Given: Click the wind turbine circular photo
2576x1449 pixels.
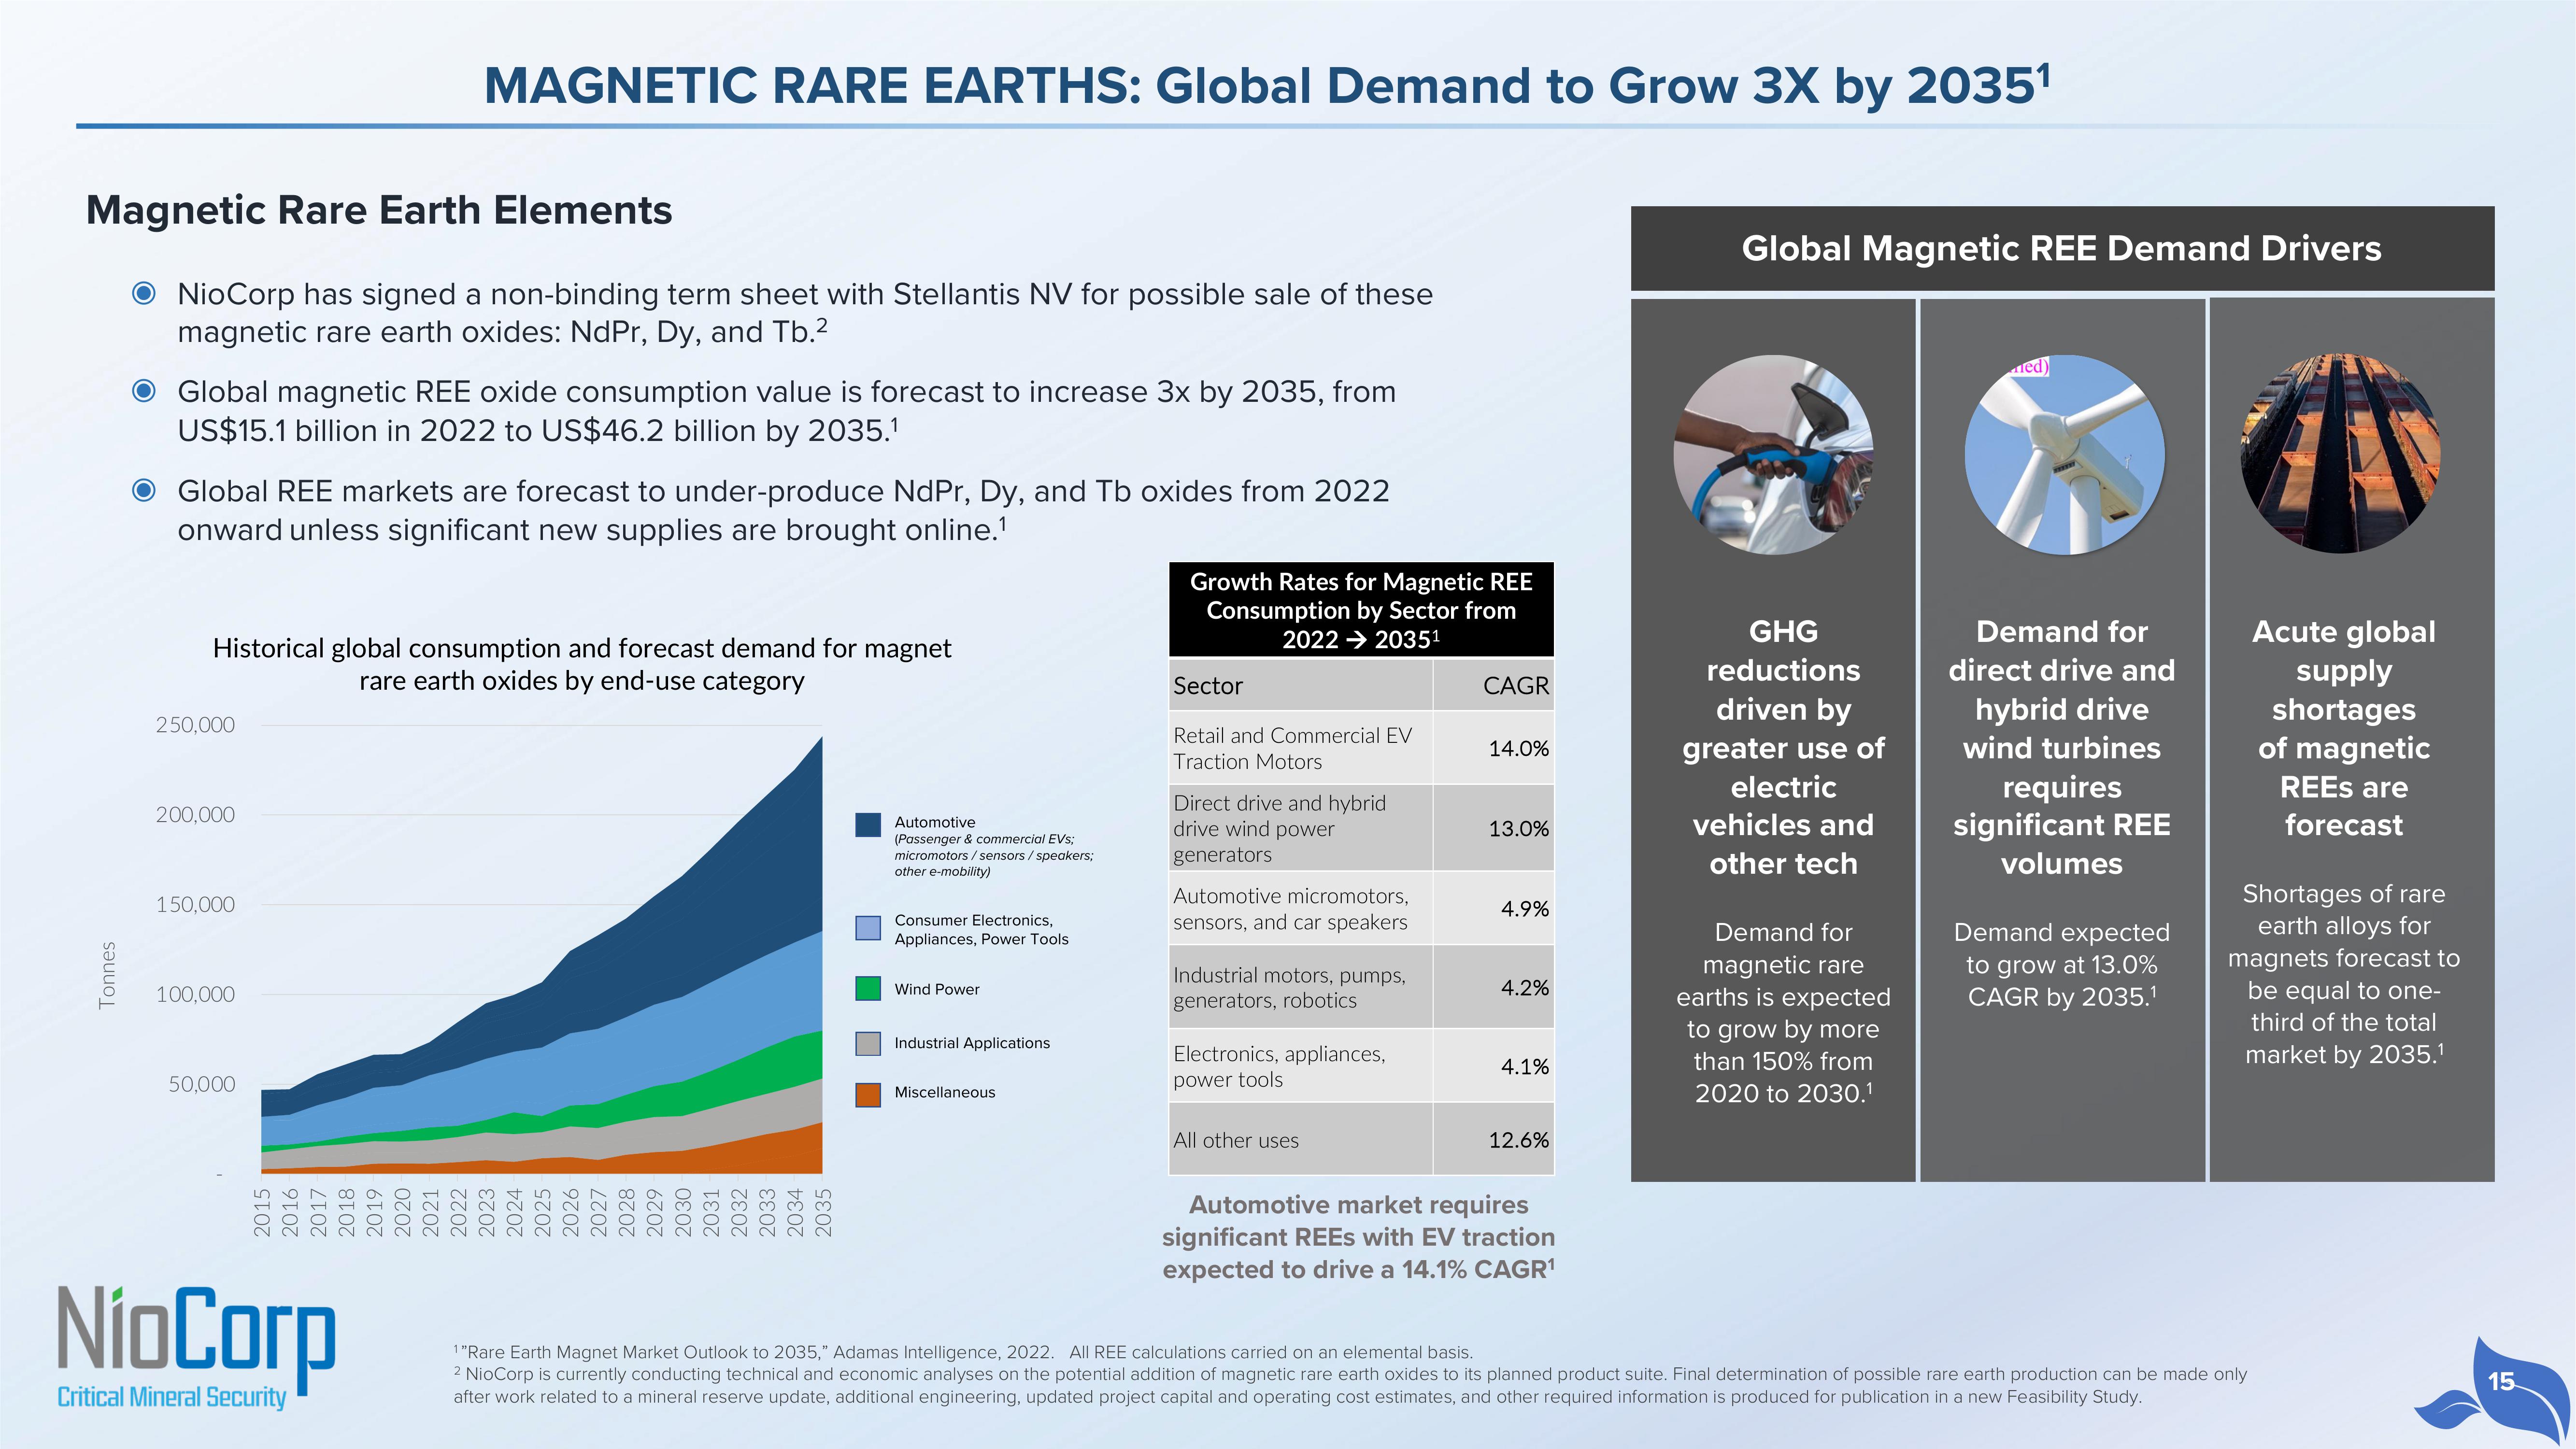Looking at the screenshot, I should click(2064, 455).
